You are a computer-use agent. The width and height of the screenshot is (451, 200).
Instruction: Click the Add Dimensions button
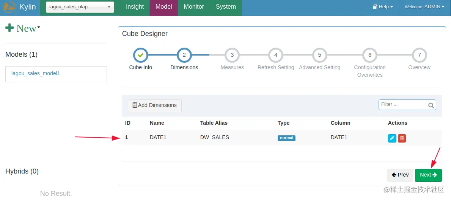[x=155, y=105]
